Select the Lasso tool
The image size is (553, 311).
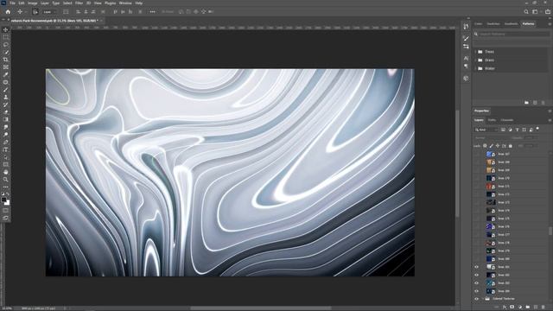click(x=6, y=44)
